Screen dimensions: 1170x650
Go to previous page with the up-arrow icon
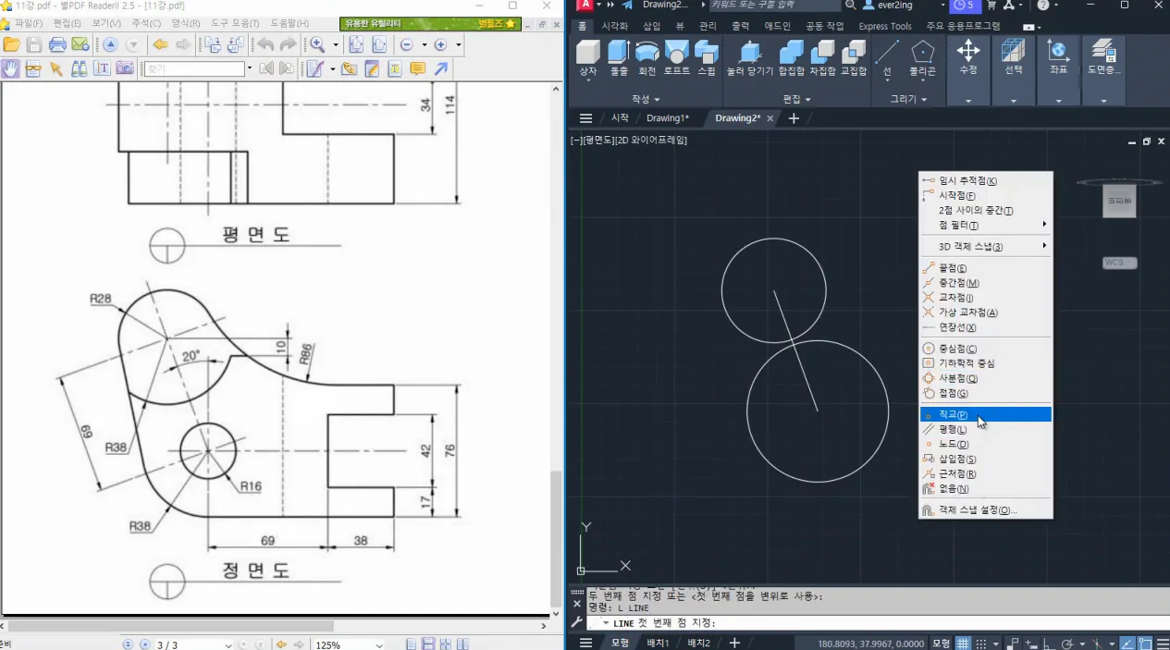click(110, 44)
